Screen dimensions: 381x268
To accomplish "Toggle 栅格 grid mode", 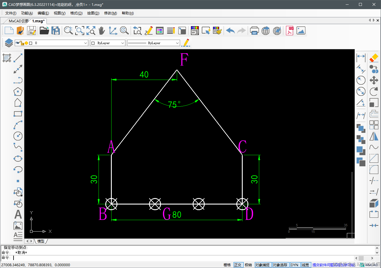I will click(x=227, y=265).
